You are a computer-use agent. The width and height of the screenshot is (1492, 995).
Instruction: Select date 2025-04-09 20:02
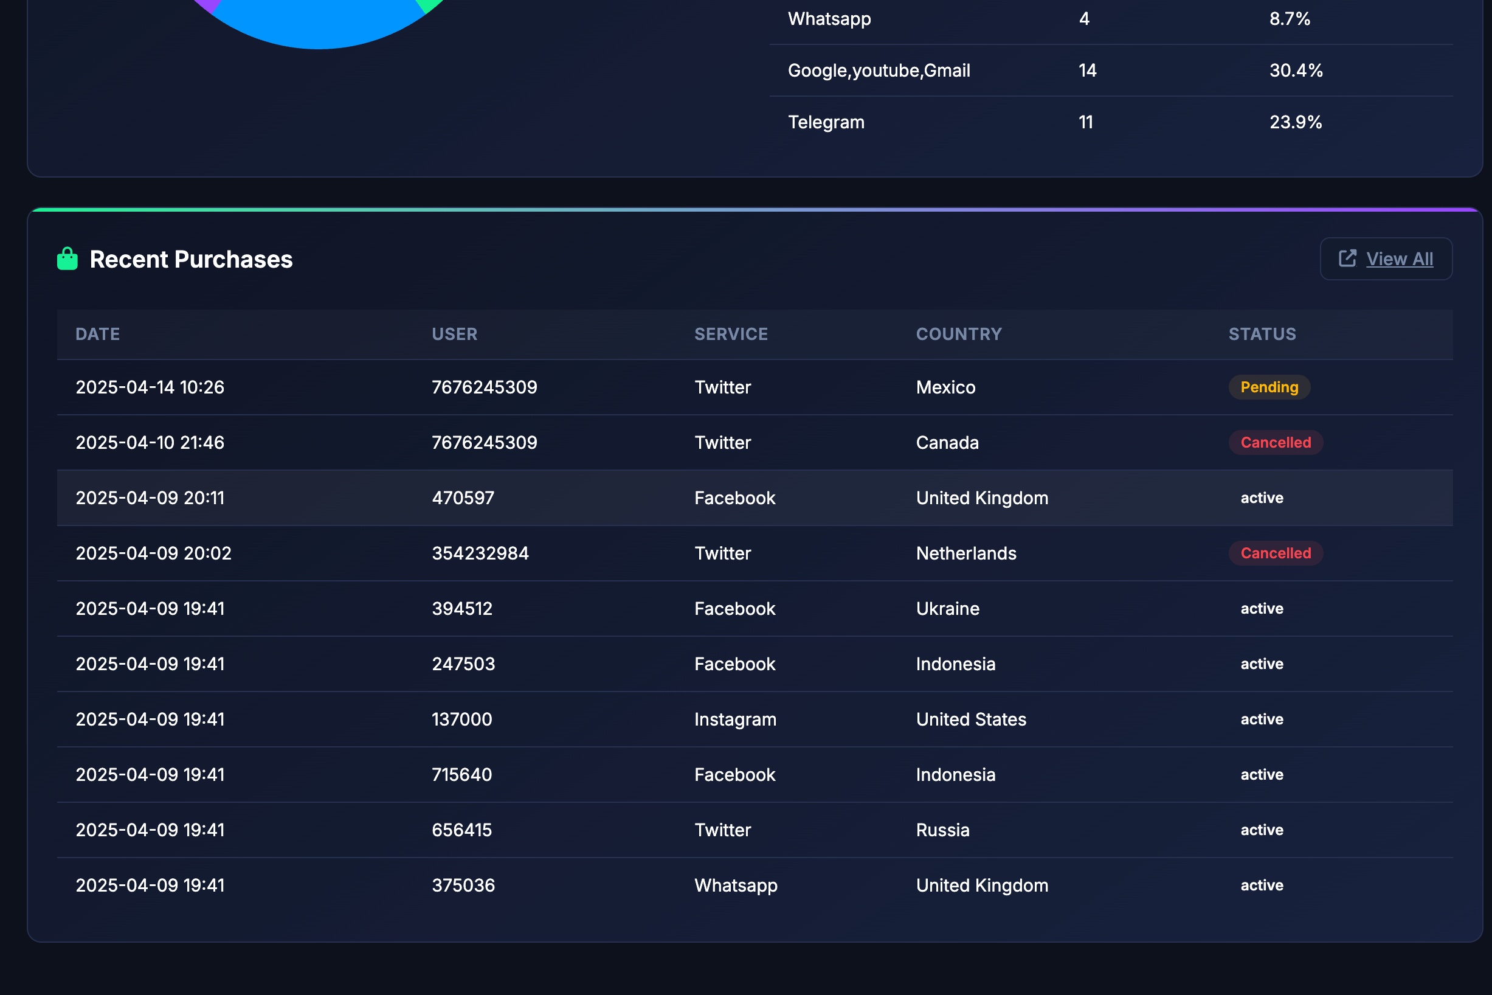coord(153,553)
